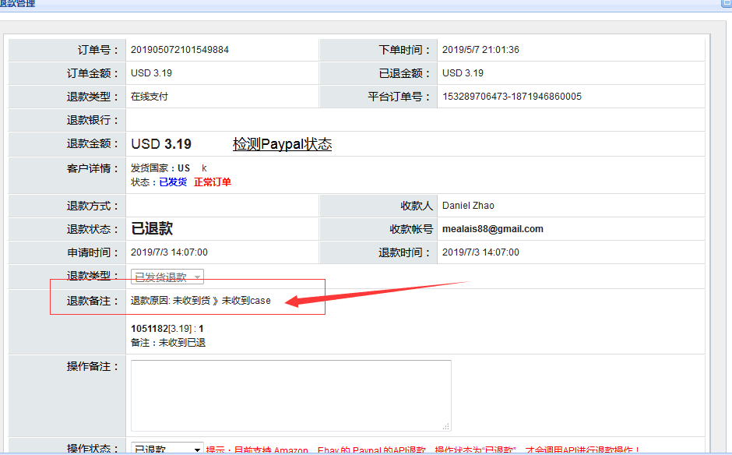Screen dimensions: 732x455
Task: Click the 订单号 field label
Action: [x=98, y=50]
